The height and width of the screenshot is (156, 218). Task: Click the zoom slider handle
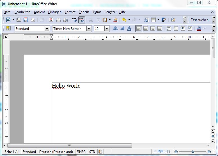click(193, 152)
